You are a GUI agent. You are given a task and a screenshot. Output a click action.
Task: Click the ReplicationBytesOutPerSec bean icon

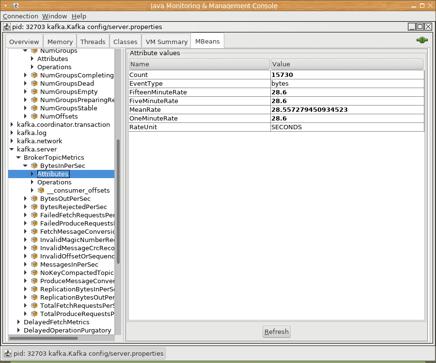coord(34,297)
